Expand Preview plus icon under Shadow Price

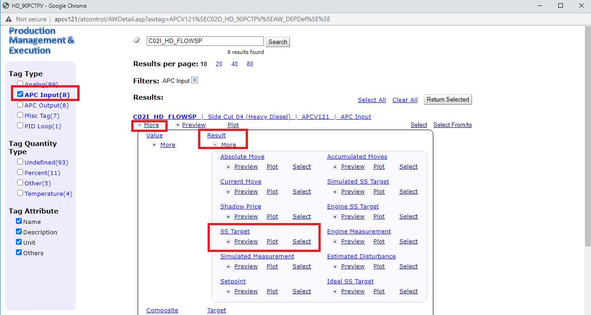[228, 217]
